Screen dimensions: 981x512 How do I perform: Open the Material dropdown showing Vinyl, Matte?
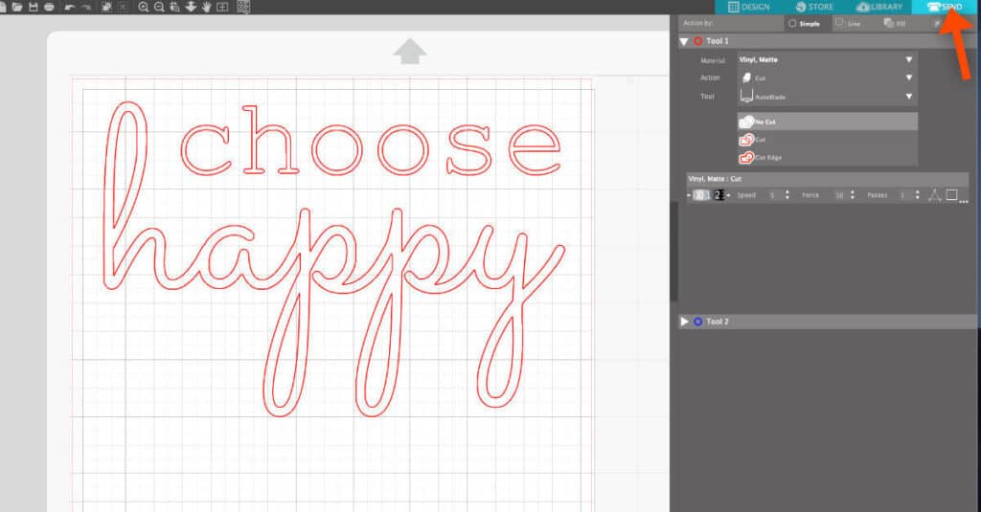(x=827, y=60)
